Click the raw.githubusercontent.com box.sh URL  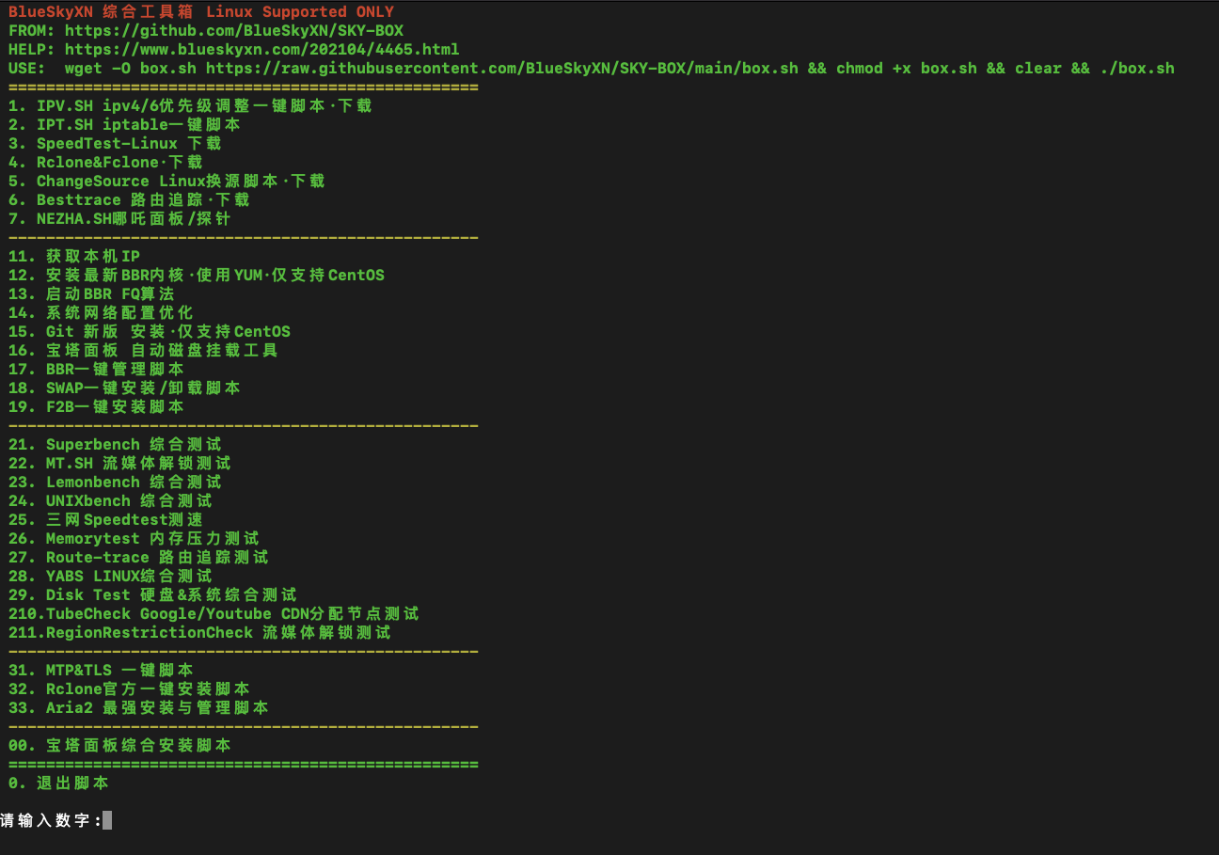point(501,69)
